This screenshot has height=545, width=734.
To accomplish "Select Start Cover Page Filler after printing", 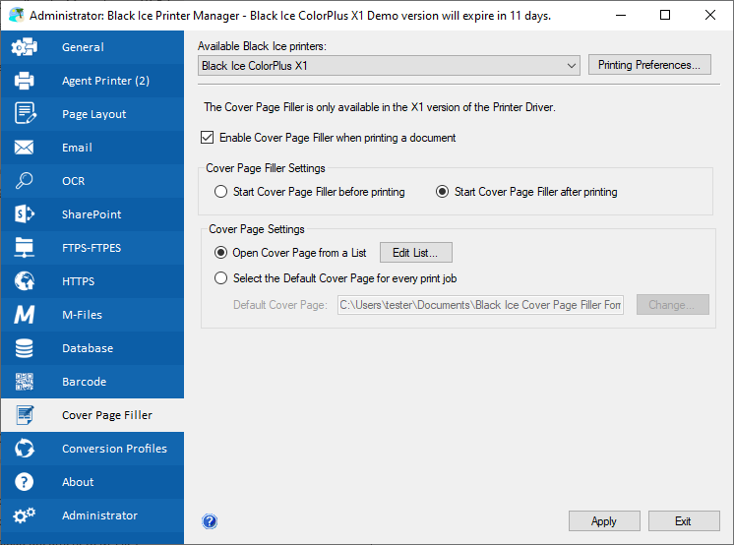I will (x=442, y=192).
